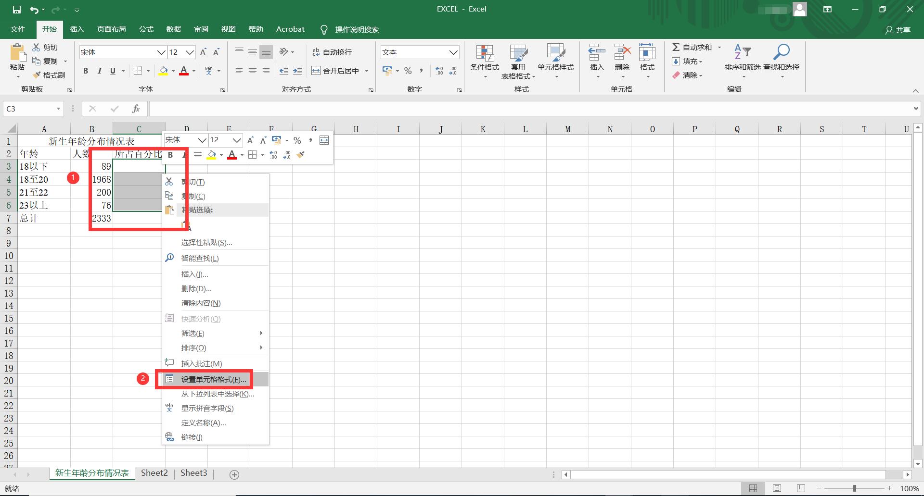Click the zoom slider in status bar
Viewport: 924px width, 496px height.
tap(855, 488)
